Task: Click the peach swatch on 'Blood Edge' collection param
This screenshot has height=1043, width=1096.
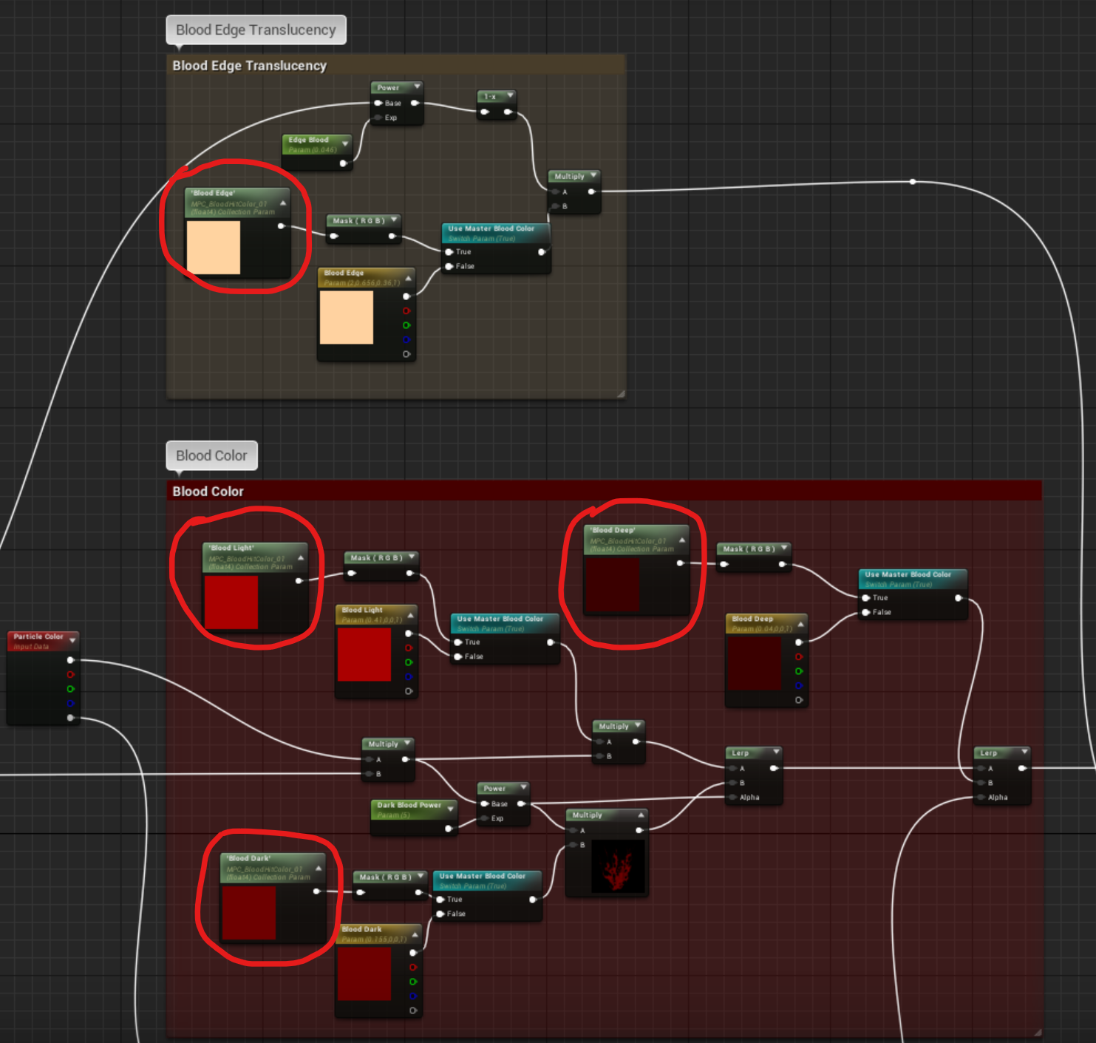Action: pos(214,248)
